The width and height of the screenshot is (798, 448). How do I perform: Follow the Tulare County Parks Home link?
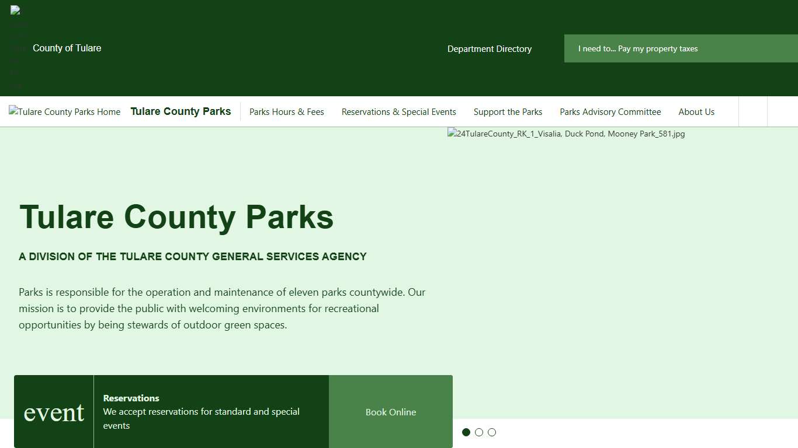coord(64,111)
